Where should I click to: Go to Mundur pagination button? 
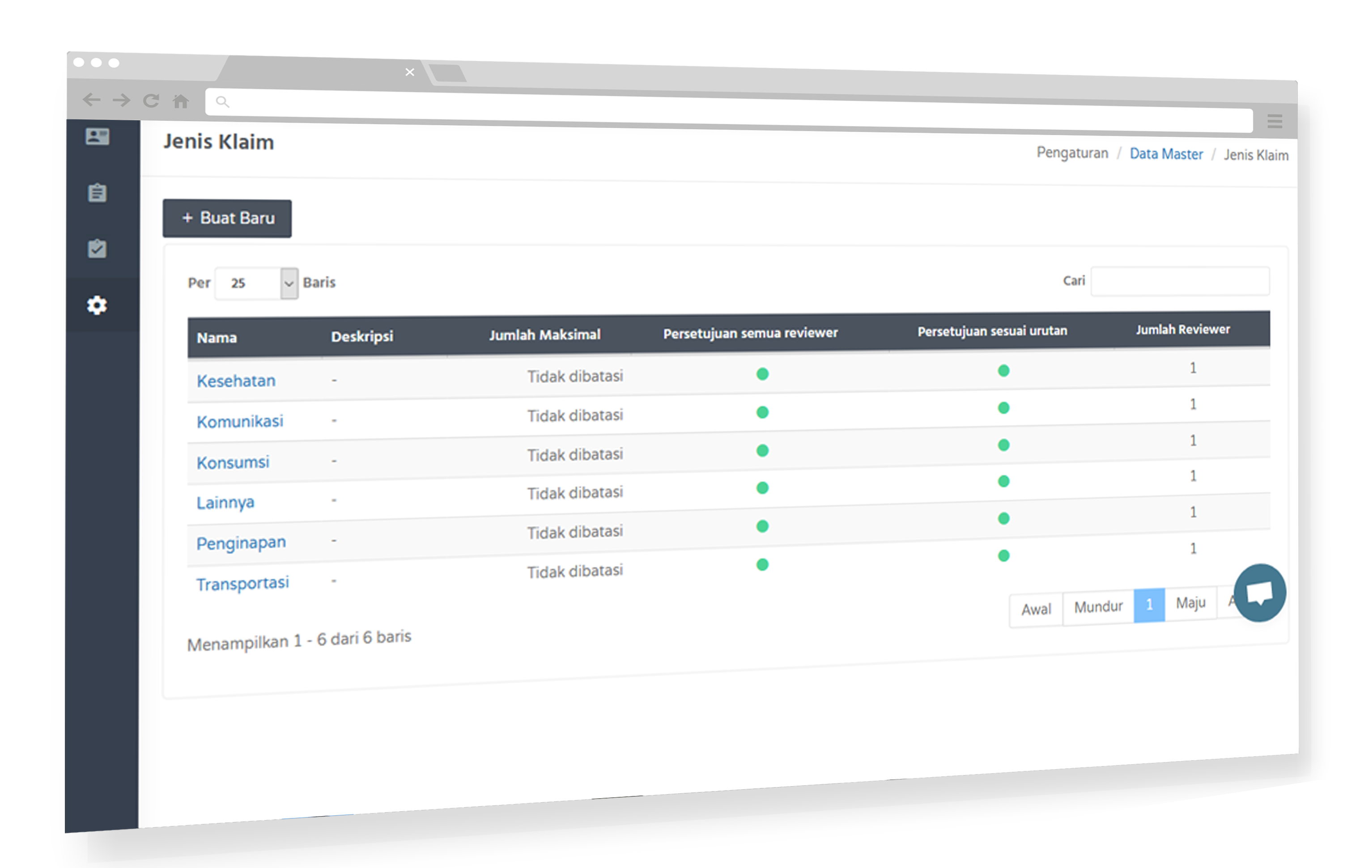[1098, 607]
